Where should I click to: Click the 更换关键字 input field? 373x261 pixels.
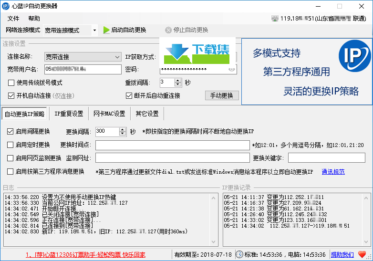click(327, 158)
